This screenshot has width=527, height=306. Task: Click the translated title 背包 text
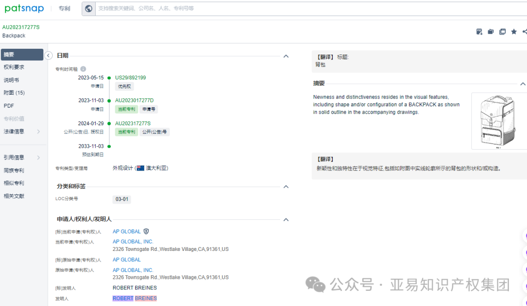(320, 64)
